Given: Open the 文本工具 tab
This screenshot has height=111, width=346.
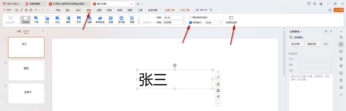Looking at the screenshot, I should click(185, 10).
